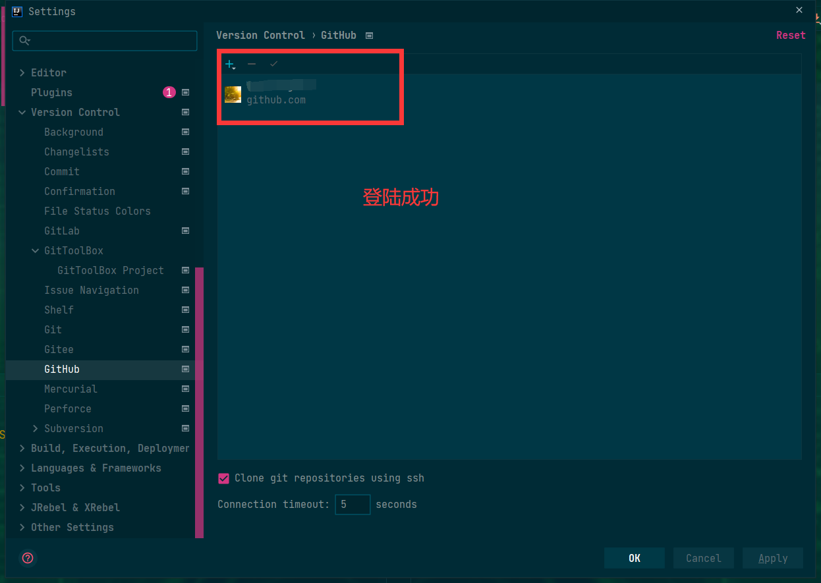This screenshot has height=583, width=821.
Task: Collapse the Version Control group
Action: pyautogui.click(x=22, y=112)
